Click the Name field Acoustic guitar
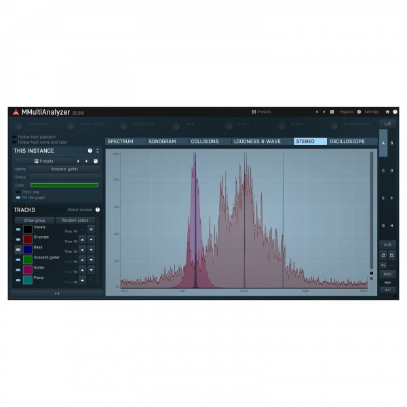The height and width of the screenshot is (407, 407). coord(64,169)
